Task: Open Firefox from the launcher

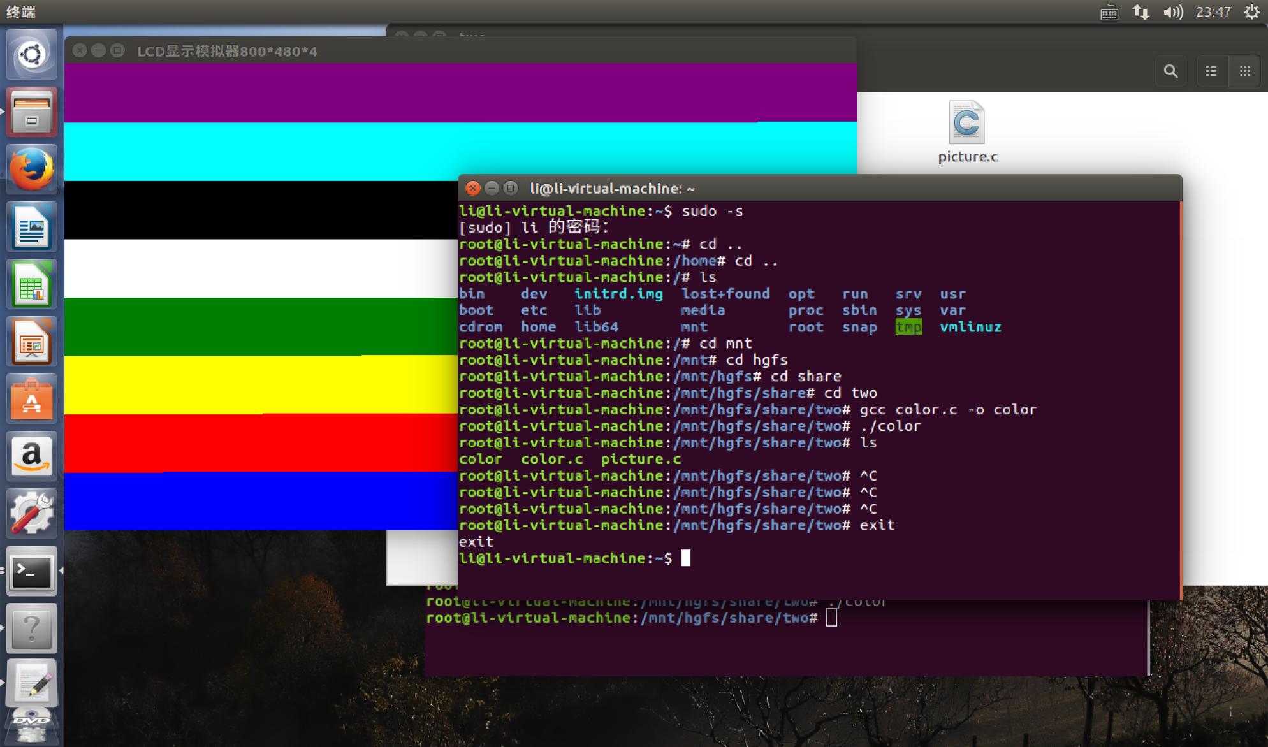Action: click(x=32, y=169)
